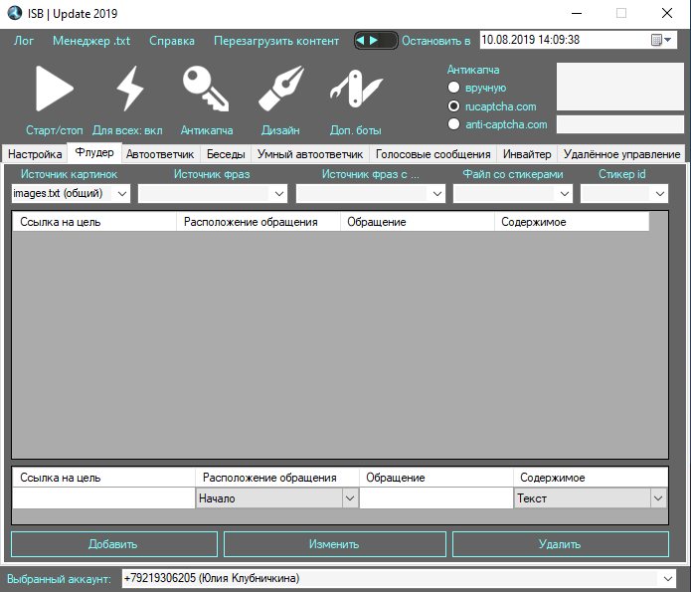691x592 pixels.
Task: Open the Антикапча key icon
Action: point(206,89)
